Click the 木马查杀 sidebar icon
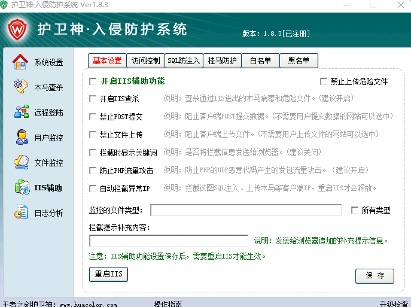This screenshot has height=307, width=411. (x=21, y=87)
